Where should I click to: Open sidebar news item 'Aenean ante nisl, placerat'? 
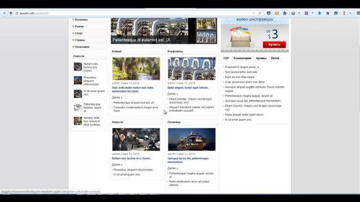coord(92,121)
